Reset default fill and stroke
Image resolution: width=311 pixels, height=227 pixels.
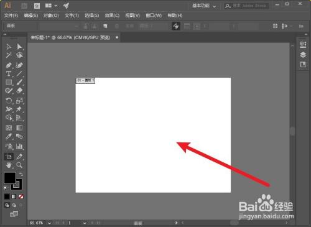6,188
